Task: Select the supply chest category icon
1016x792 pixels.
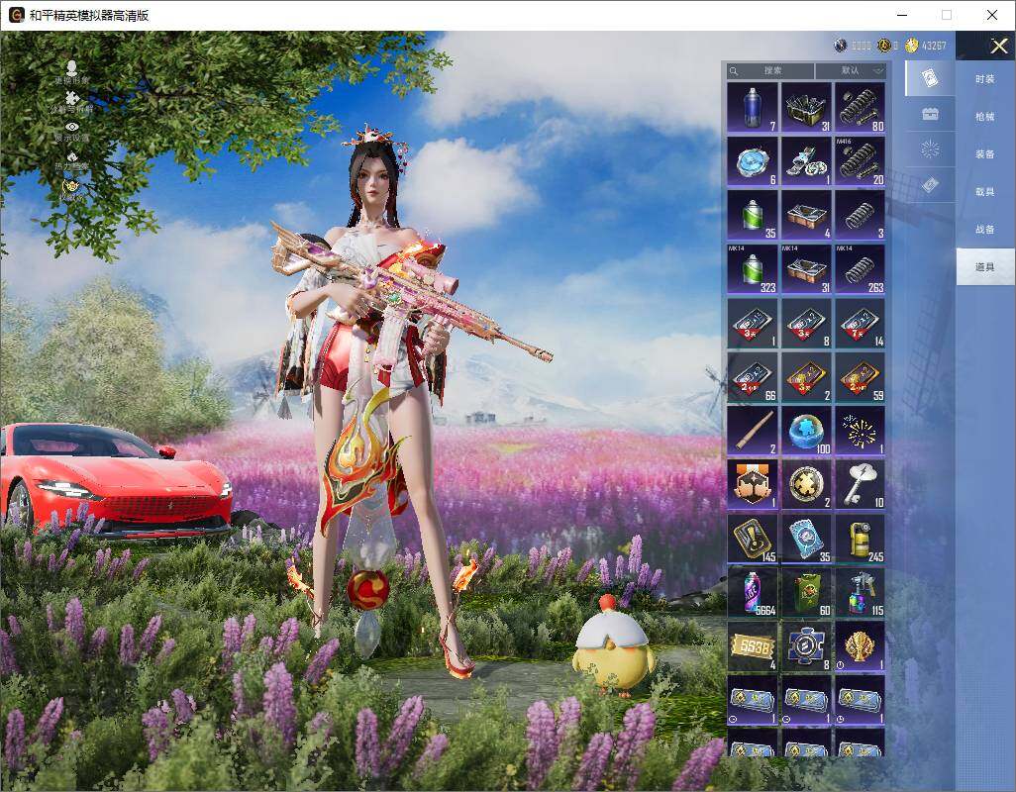Action: click(x=931, y=114)
